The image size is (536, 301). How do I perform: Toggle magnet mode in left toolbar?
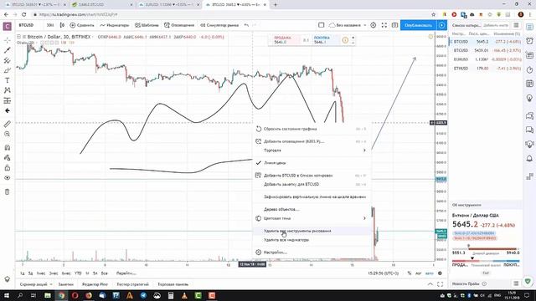click(8, 147)
